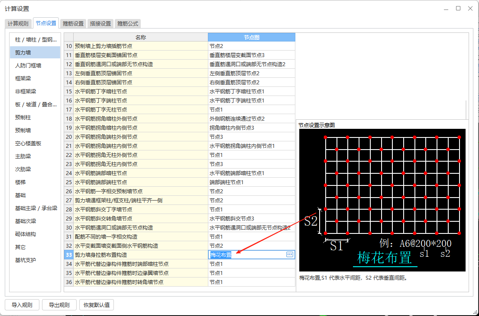Select row 15 水平钢筋丁字暗柱节点
This screenshot has width=479, height=316.
click(140, 92)
